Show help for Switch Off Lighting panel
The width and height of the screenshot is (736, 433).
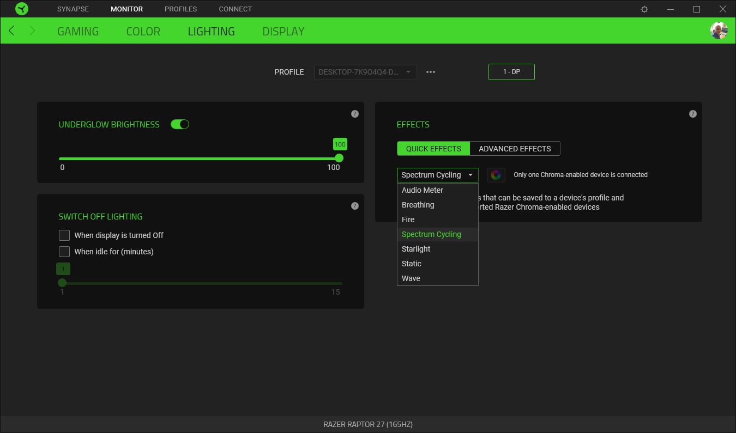pos(355,206)
